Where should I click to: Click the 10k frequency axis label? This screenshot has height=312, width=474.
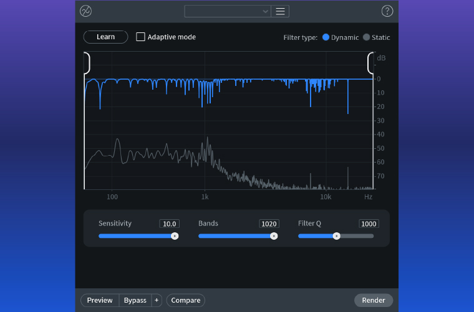pyautogui.click(x=326, y=197)
